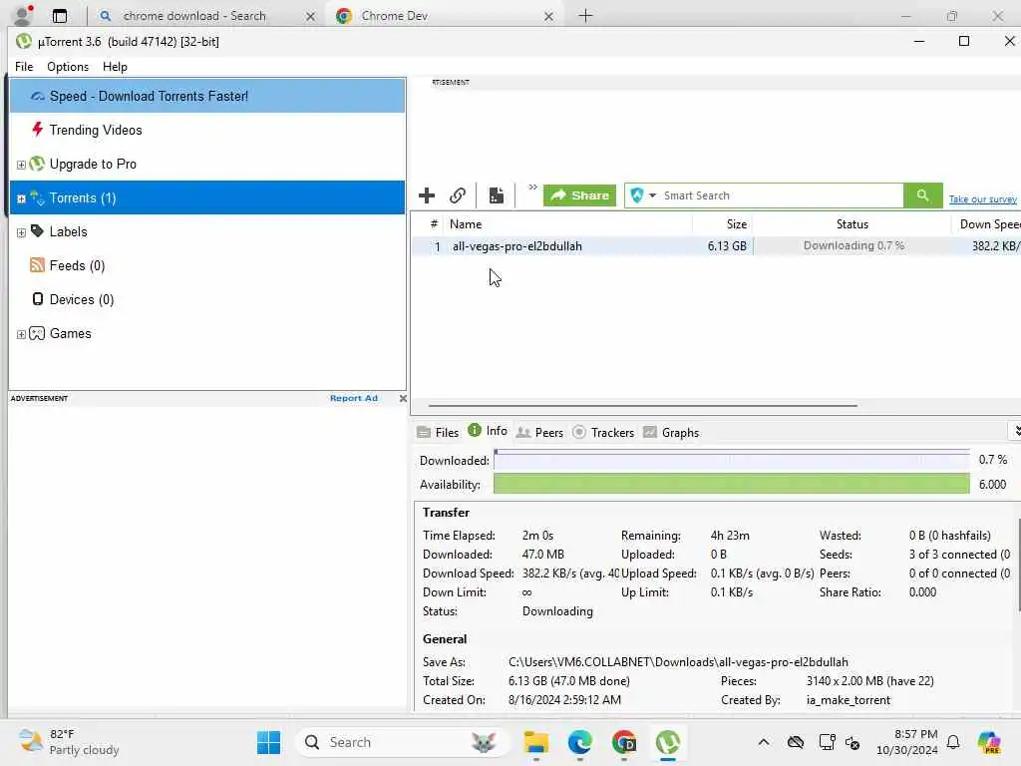Viewport: 1021px width, 766px height.
Task: Click the Downloaded progress bar
Action: [x=731, y=460]
